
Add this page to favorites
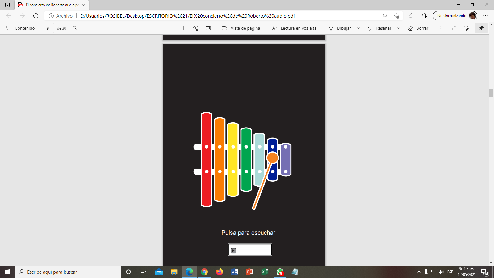click(397, 16)
